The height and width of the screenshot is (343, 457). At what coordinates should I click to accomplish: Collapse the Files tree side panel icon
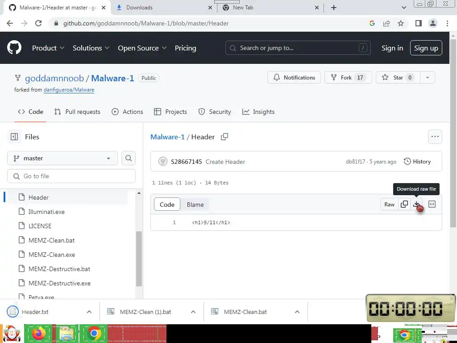tap(14, 137)
